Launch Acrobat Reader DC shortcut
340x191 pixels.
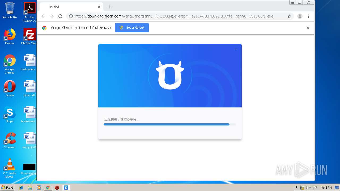coord(29,12)
